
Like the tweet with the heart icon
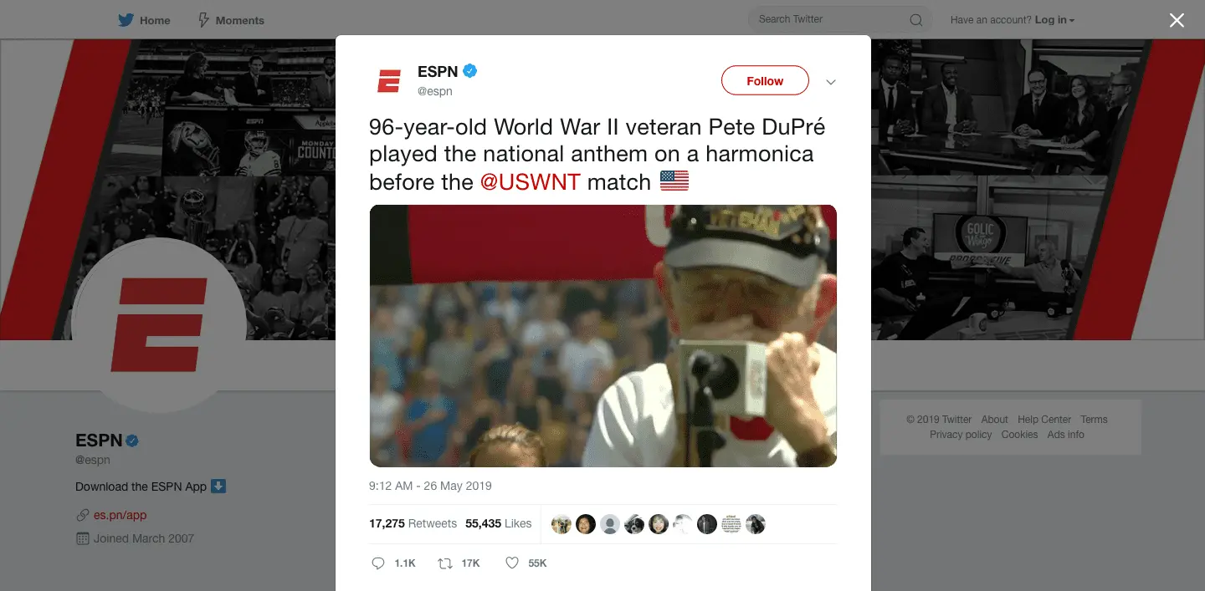[x=512, y=563]
